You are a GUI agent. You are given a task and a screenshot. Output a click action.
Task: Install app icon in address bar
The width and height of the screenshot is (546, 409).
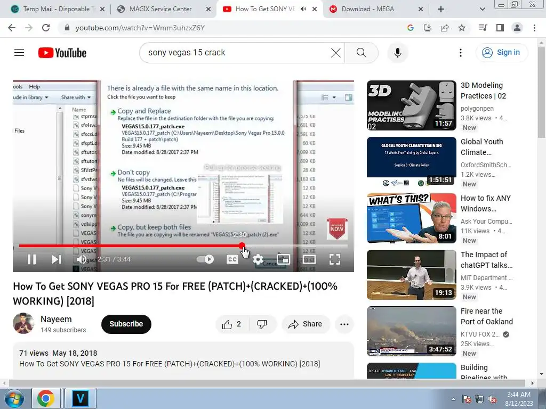click(427, 28)
